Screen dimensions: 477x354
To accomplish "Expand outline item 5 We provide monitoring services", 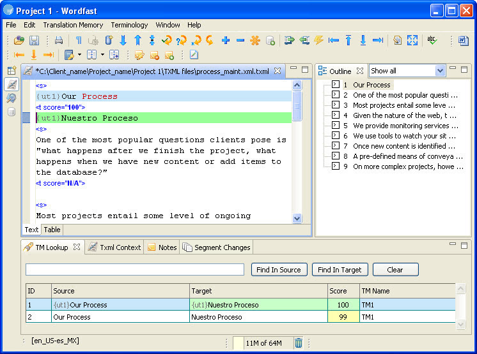I will point(336,125).
